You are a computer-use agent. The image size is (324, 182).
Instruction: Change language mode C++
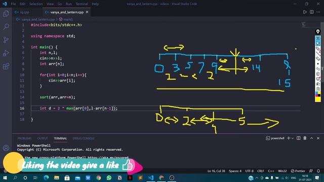(x=271, y=171)
